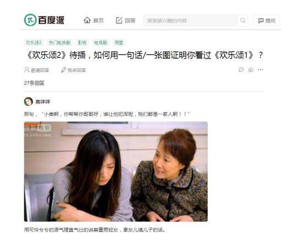Open the three-dot more options menu

[260, 70]
